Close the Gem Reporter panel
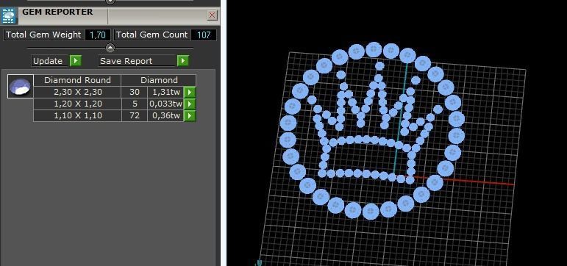The height and width of the screenshot is (266, 567). (213, 15)
